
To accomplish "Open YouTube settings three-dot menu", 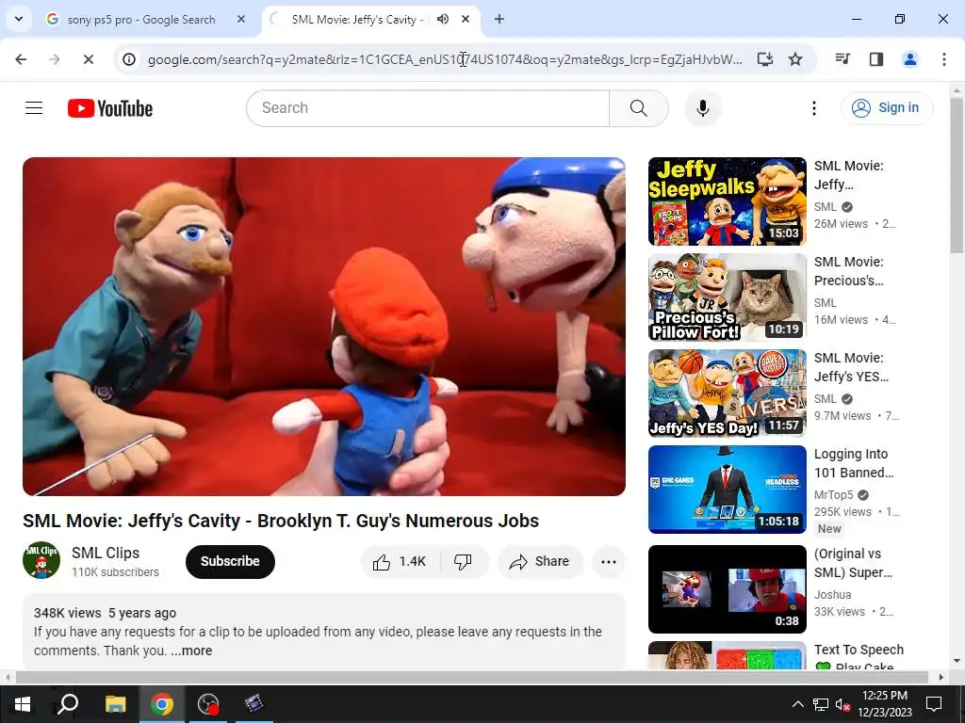I will tap(813, 108).
